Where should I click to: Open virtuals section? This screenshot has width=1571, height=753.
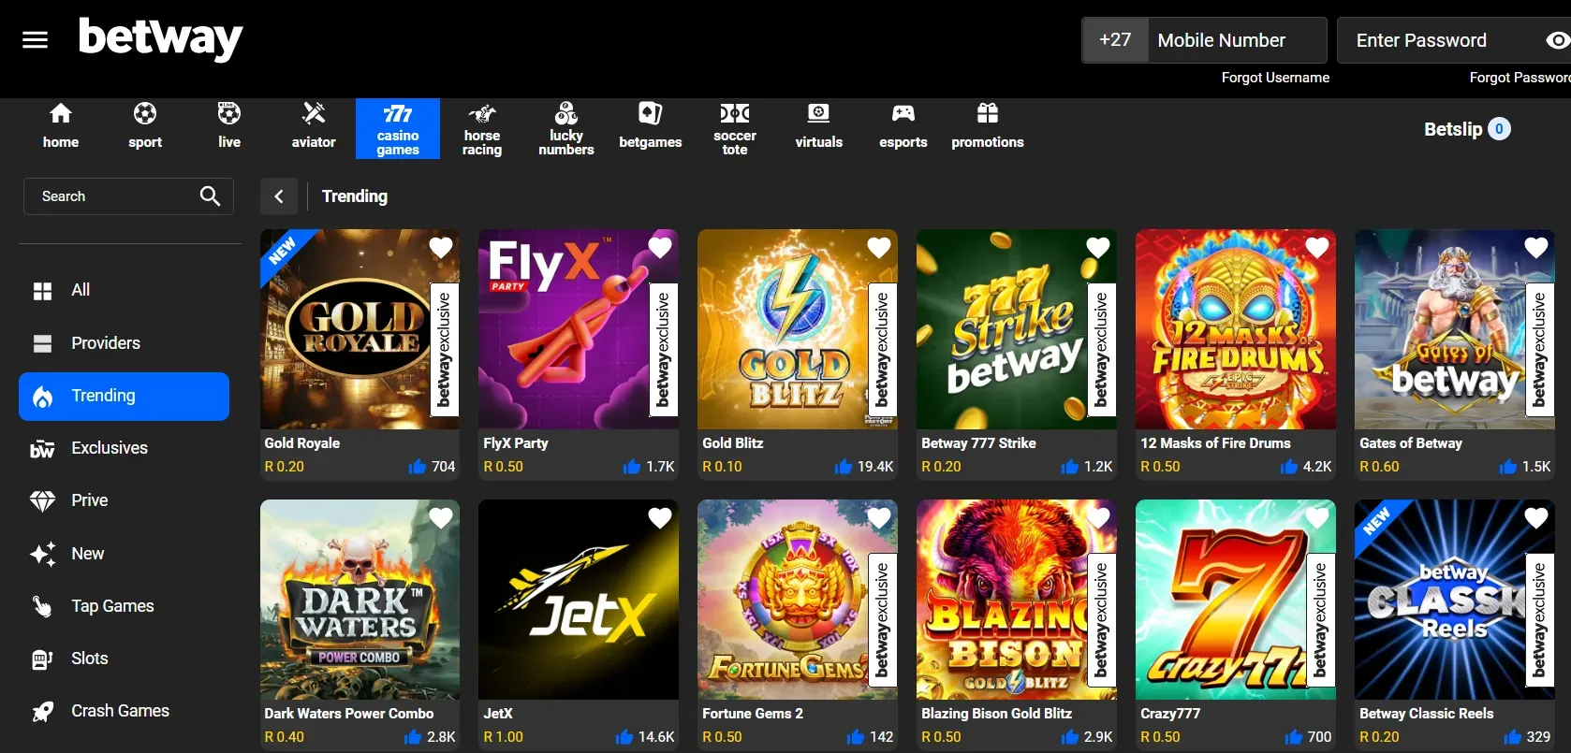[x=819, y=128]
